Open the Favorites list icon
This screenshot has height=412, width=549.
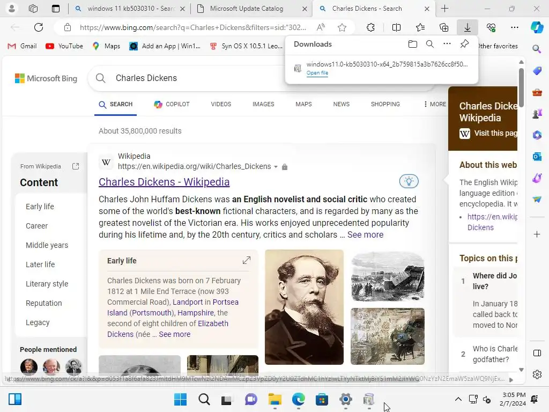tap(420, 27)
